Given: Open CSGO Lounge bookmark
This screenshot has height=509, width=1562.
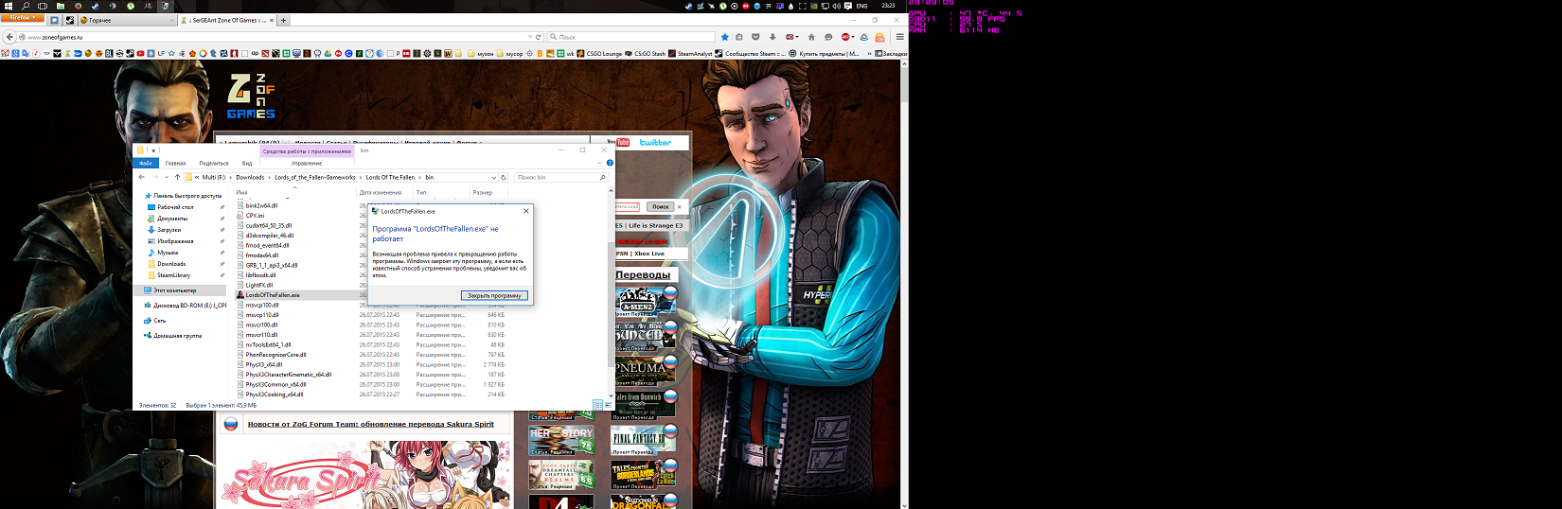Looking at the screenshot, I should pos(599,54).
